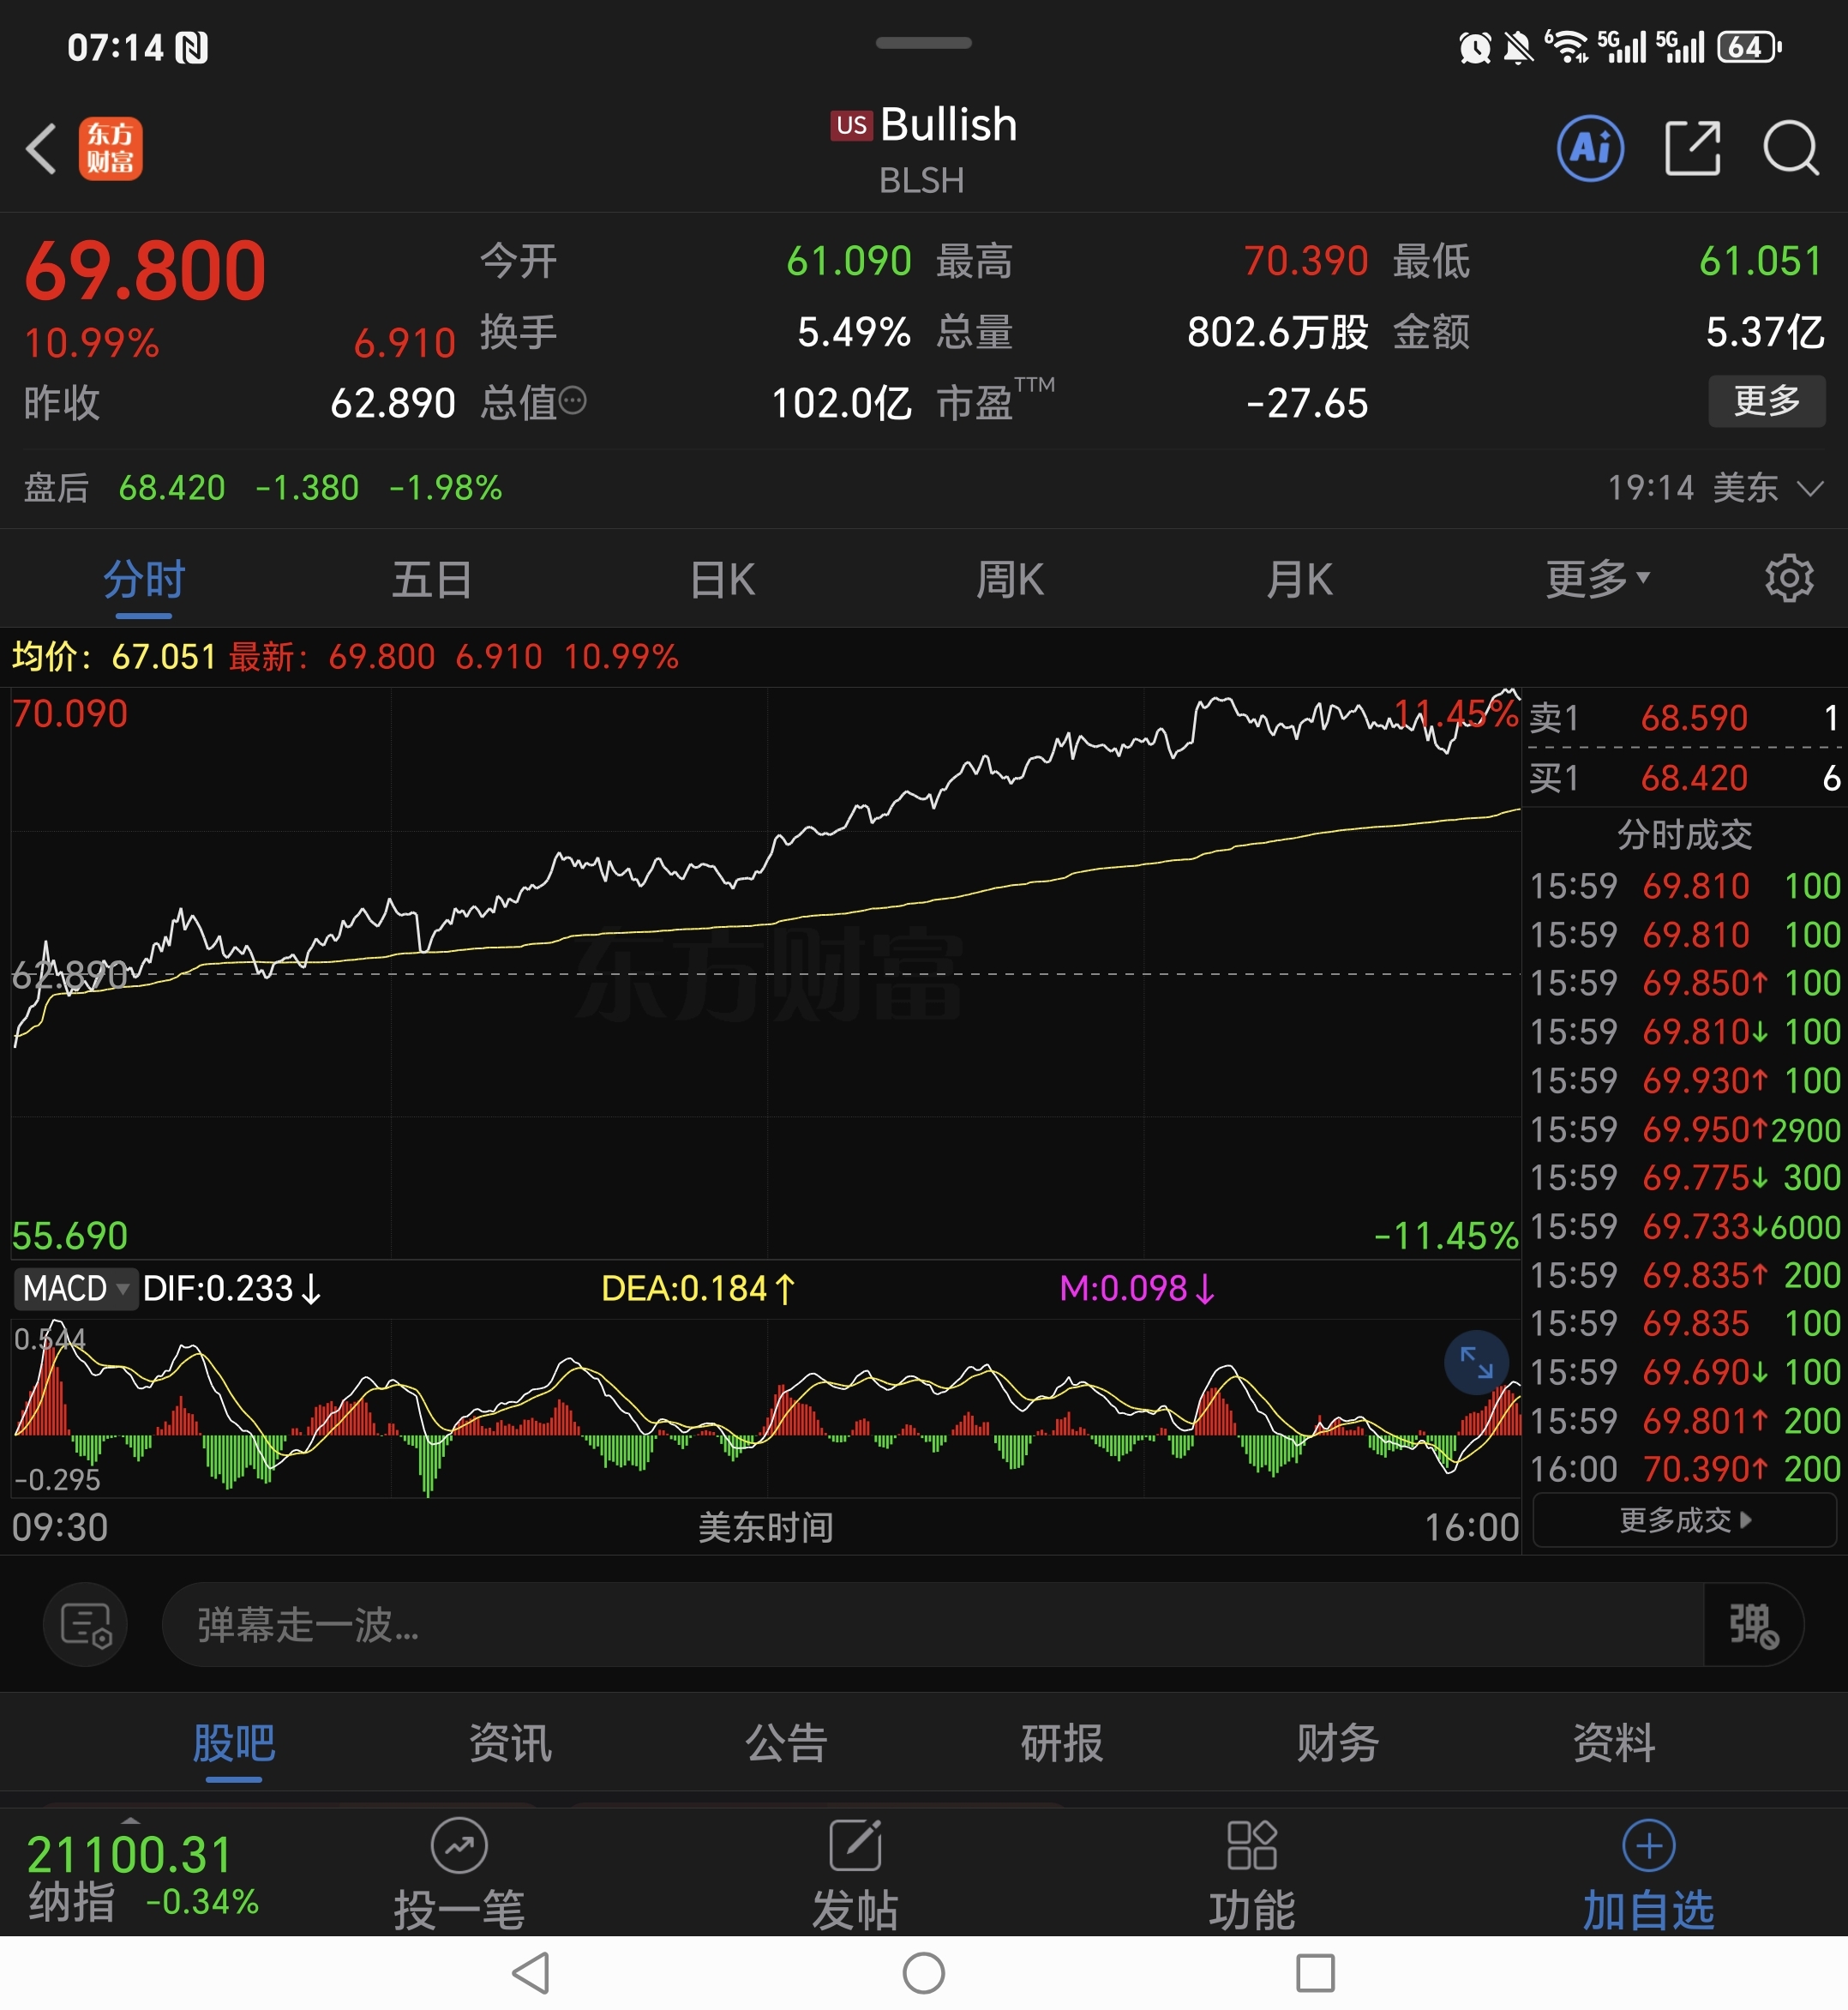Select the 股吧 bottom tab
This screenshot has width=1848, height=2010.
pos(234,1742)
